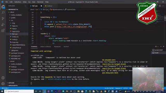Open Chrome from the taskbar
166x93 pixels.
coord(105,91)
